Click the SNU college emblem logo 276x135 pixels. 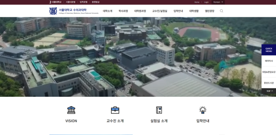[53, 11]
